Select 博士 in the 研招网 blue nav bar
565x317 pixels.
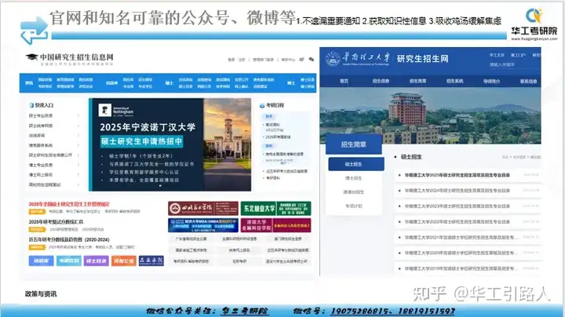[x=291, y=83]
